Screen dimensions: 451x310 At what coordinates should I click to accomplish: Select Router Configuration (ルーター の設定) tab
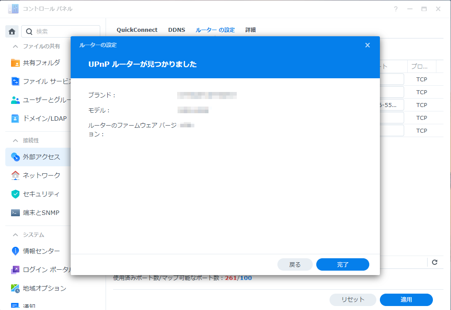coord(215,30)
